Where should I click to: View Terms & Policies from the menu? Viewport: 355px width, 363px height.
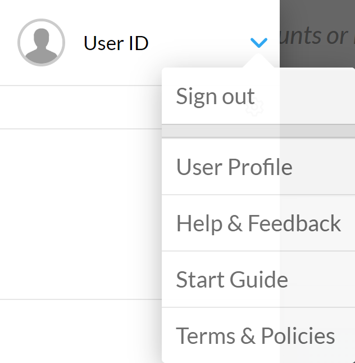pyautogui.click(x=256, y=336)
